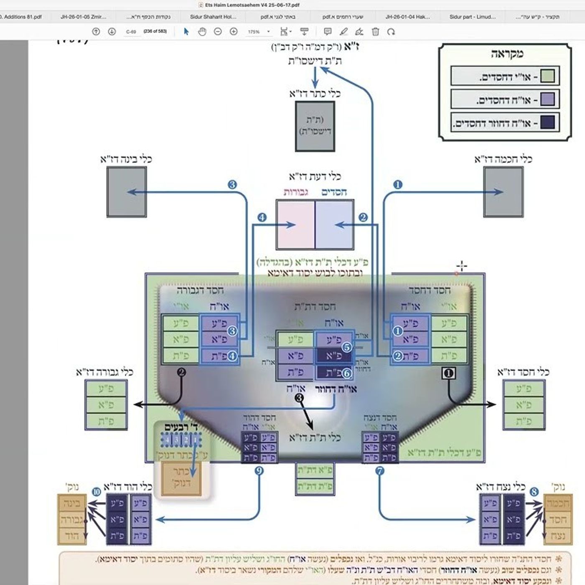Click the 'כלי חסד דז"א' label
Image resolution: width=585 pixels, height=585 pixels.
coord(523,372)
